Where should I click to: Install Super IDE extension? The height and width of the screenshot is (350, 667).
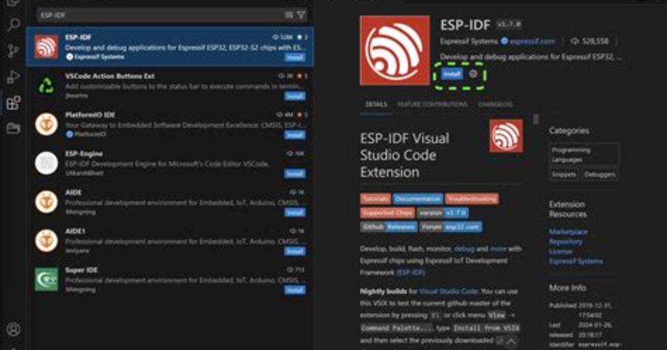coord(295,290)
